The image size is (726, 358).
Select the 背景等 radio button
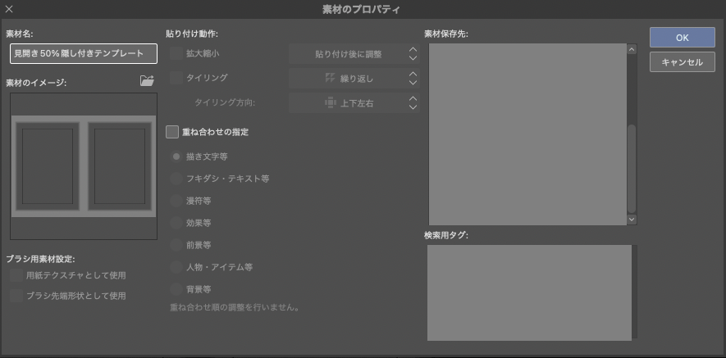click(x=176, y=289)
